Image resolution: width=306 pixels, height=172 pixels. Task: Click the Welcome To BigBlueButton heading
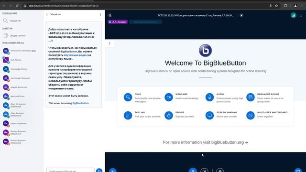tap(205, 63)
